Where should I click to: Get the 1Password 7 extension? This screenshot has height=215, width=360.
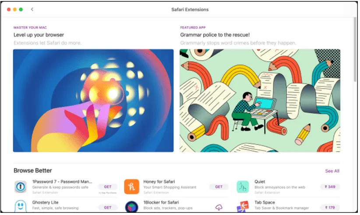coord(108,187)
